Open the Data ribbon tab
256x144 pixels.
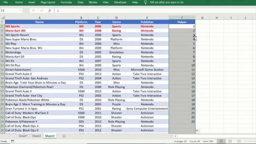tap(80, 2)
